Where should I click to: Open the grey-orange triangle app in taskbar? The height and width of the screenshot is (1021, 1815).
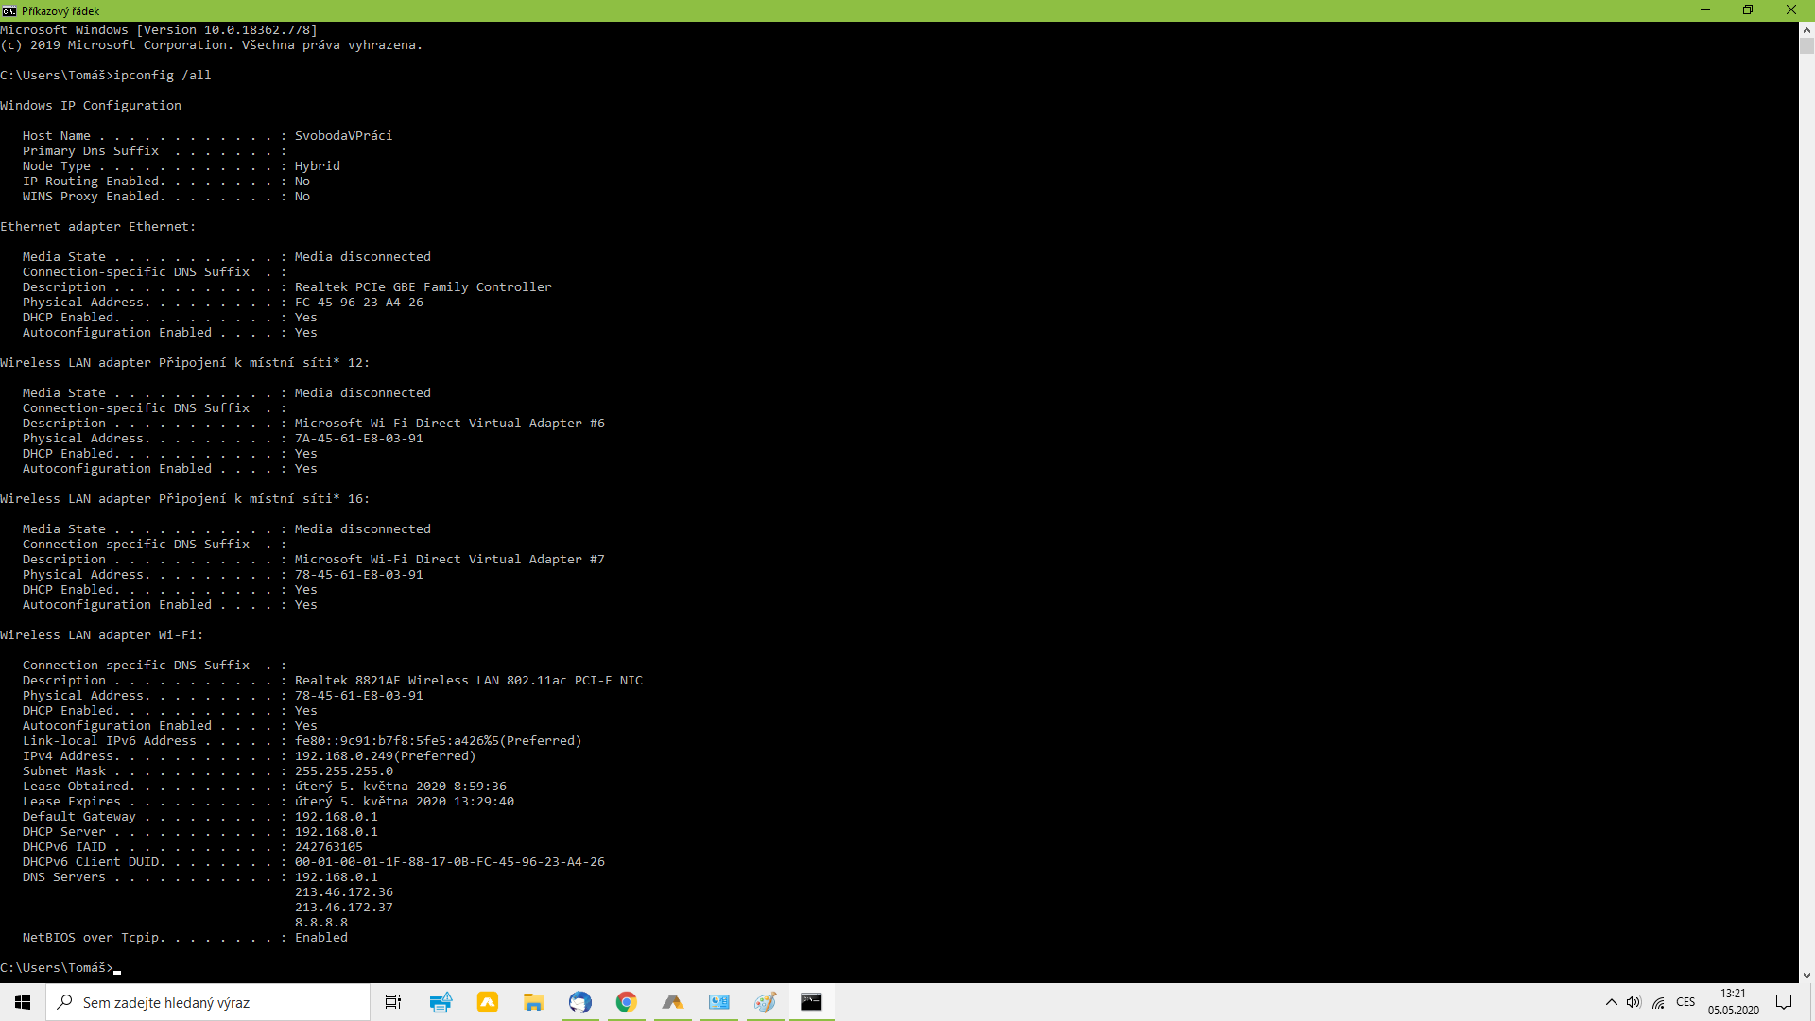click(672, 1002)
